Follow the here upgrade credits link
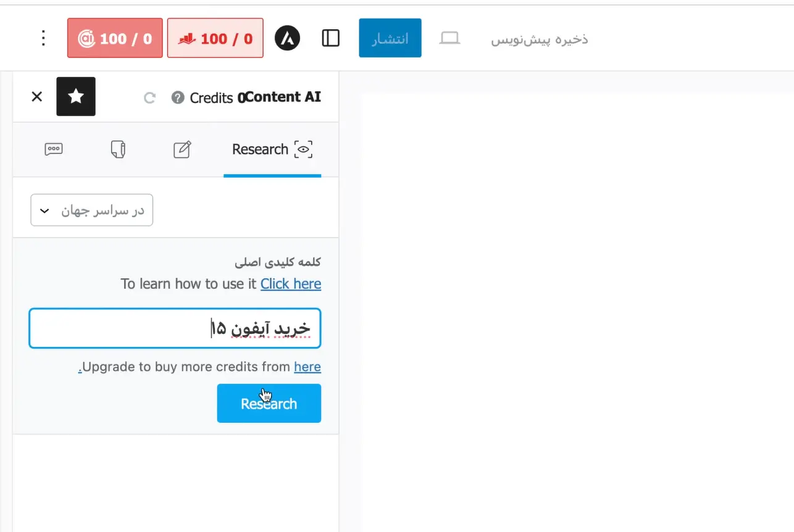This screenshot has width=794, height=532. pos(307,367)
